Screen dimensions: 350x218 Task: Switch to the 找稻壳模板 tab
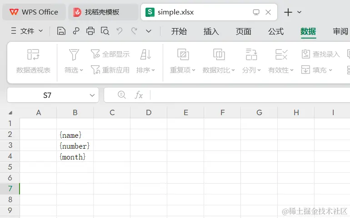103,12
